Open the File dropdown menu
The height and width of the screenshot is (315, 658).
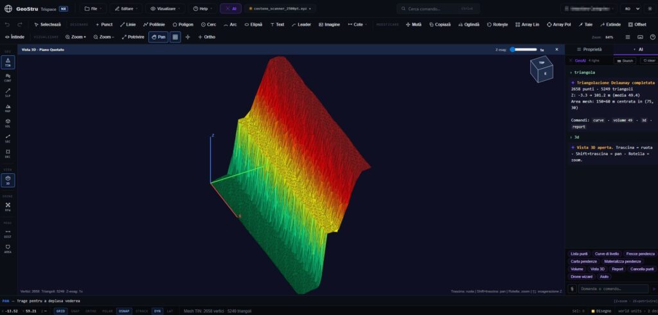93,9
